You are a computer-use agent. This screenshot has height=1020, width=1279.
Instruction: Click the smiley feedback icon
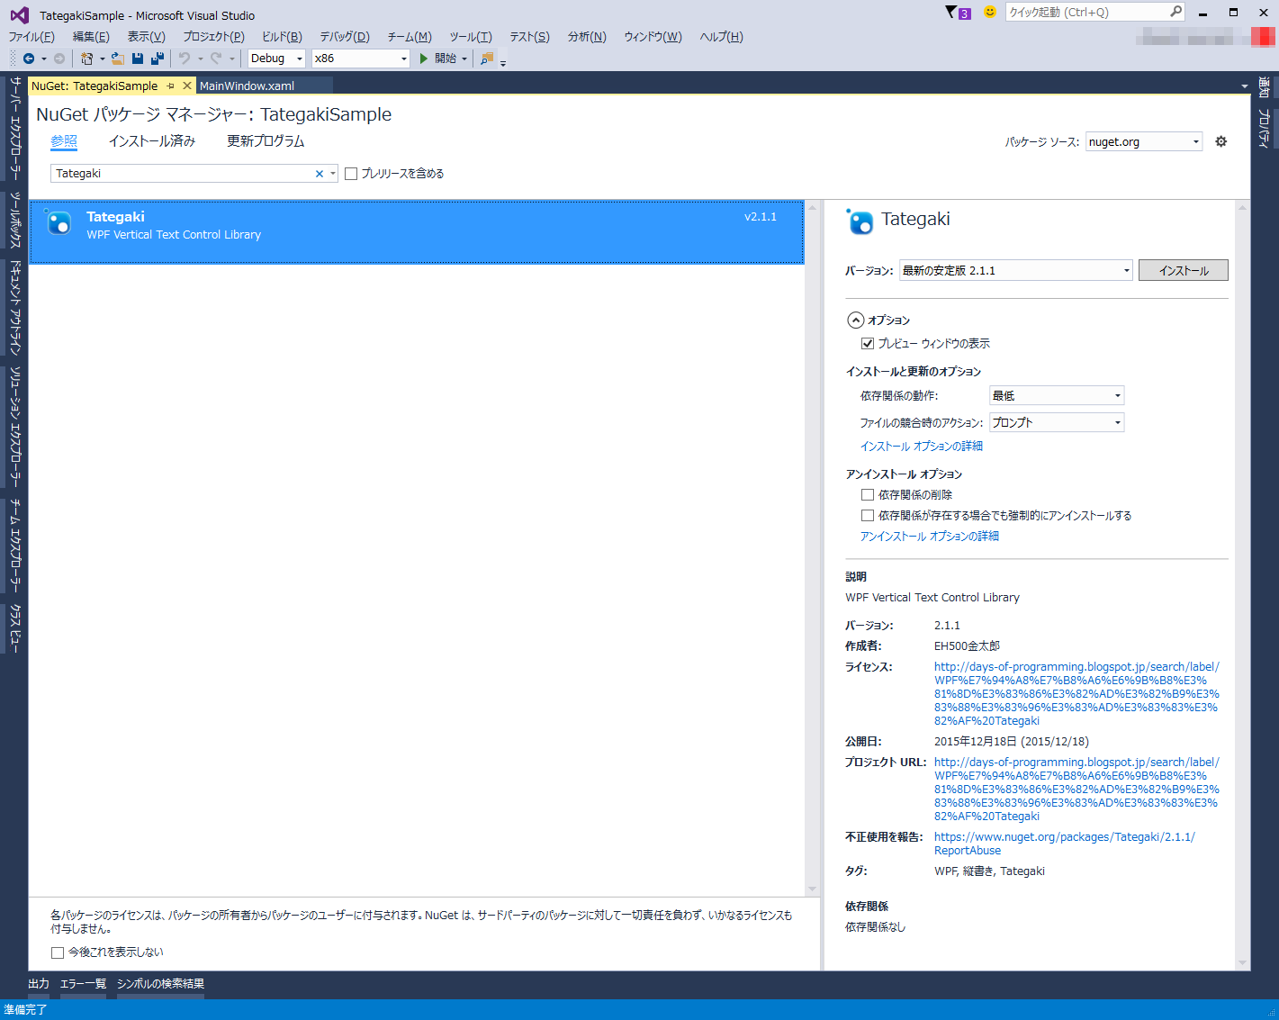point(990,13)
